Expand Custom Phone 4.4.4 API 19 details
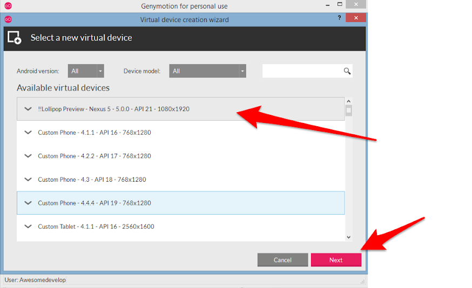This screenshot has width=472, height=288. click(x=28, y=203)
